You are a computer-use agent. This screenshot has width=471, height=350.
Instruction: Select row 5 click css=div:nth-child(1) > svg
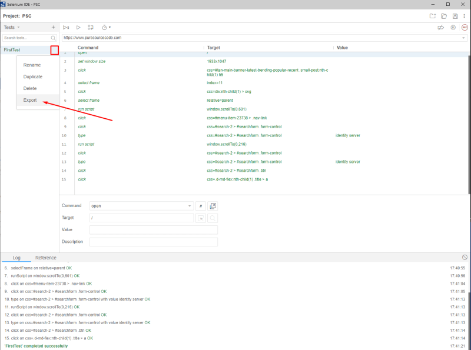point(264,91)
